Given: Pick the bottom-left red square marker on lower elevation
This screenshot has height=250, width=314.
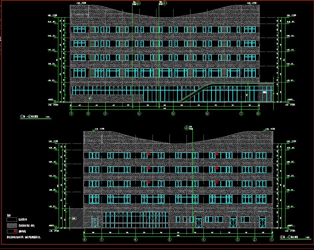Looking at the screenshot, I should click(149, 182).
